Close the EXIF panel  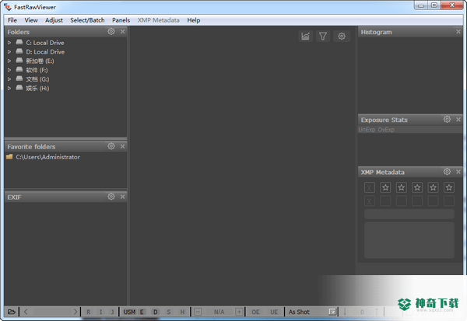click(x=122, y=197)
